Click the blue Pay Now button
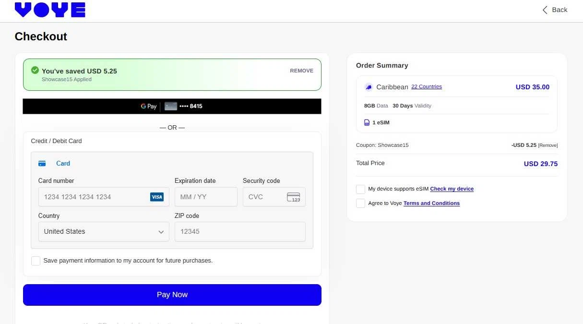 click(x=172, y=295)
